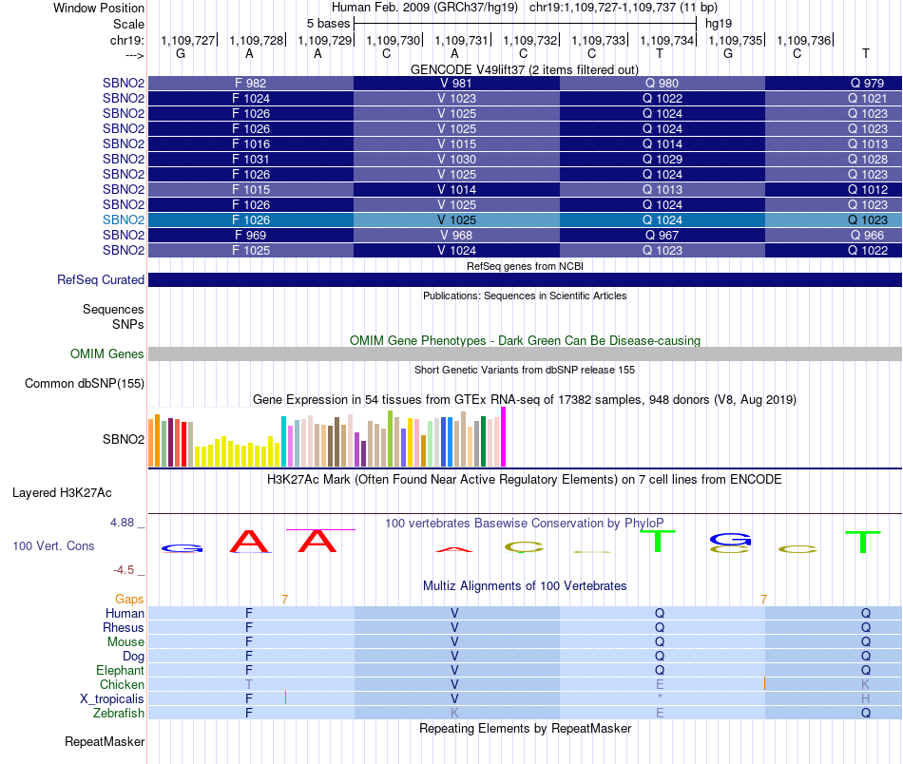Click the magenta bar in the GTEx expression chart
This screenshot has height=764, width=903.
[504, 437]
